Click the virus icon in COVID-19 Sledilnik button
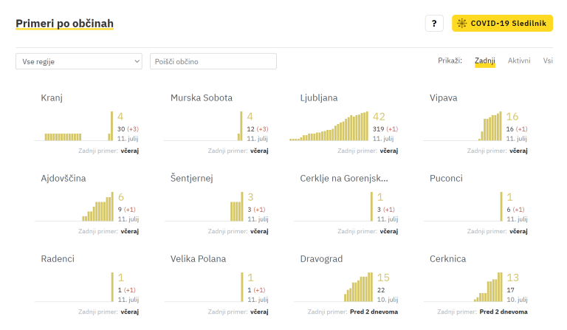The height and width of the screenshot is (330, 567). click(462, 24)
